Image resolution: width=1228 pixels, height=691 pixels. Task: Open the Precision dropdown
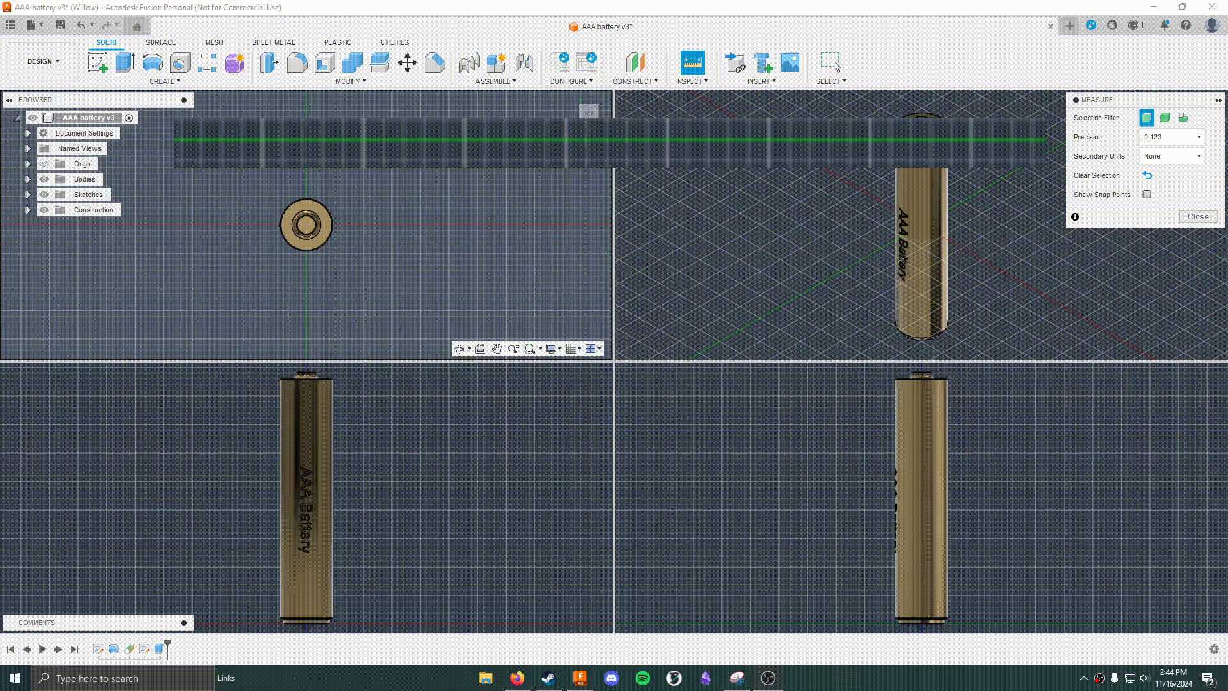tap(1172, 137)
